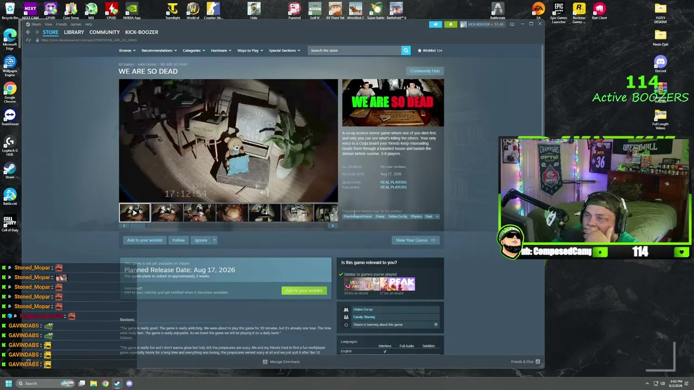Image resolution: width=694 pixels, height=390 pixels.
Task: Switch to the LIBRARY tab
Action: tap(74, 32)
